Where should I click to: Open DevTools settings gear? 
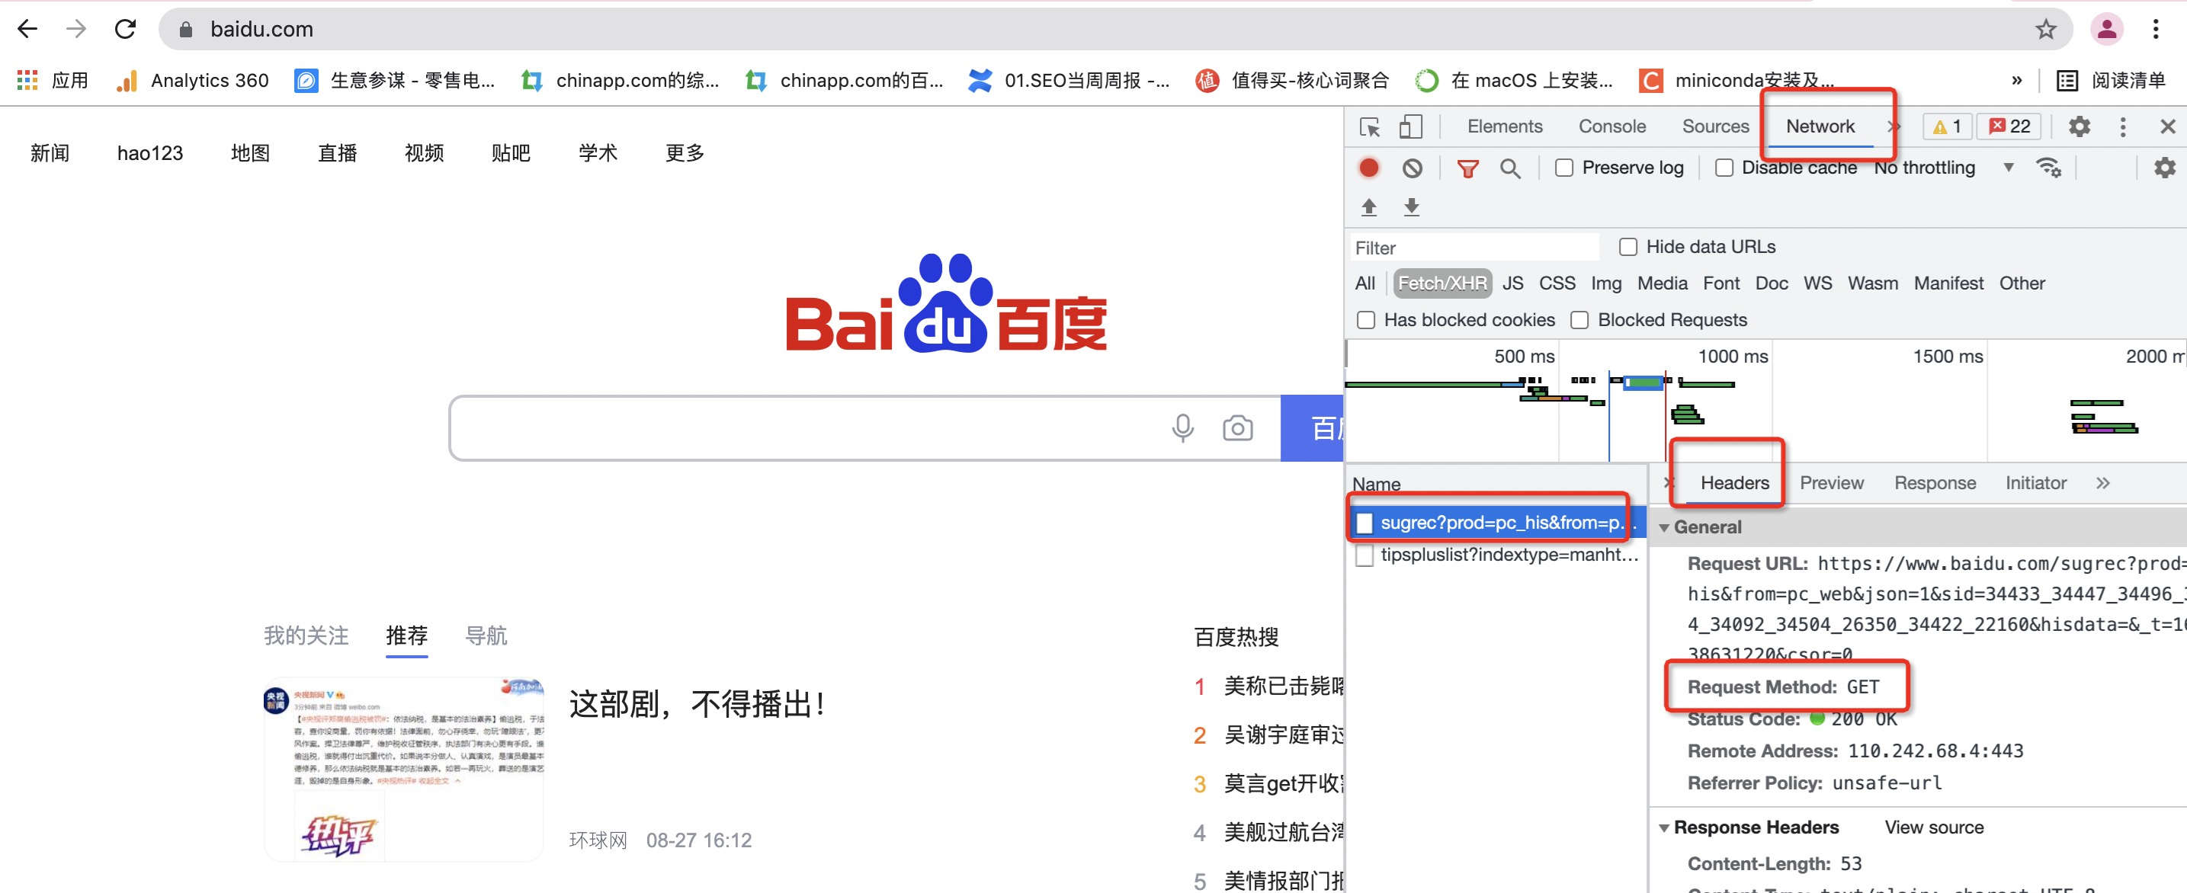pos(2080,126)
